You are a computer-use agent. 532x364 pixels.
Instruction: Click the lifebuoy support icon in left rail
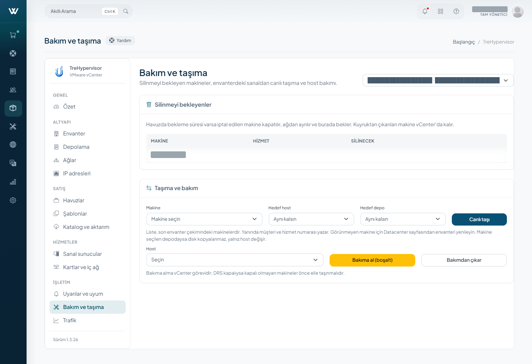13,53
